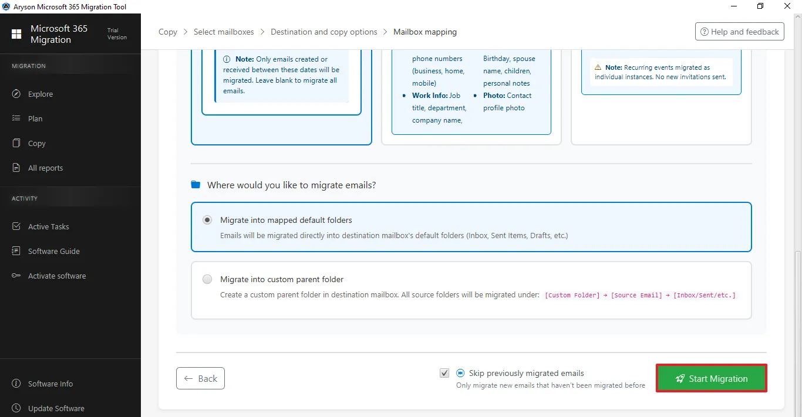Image resolution: width=802 pixels, height=417 pixels.
Task: Select Migrate into mapped default folders
Action: pos(207,220)
